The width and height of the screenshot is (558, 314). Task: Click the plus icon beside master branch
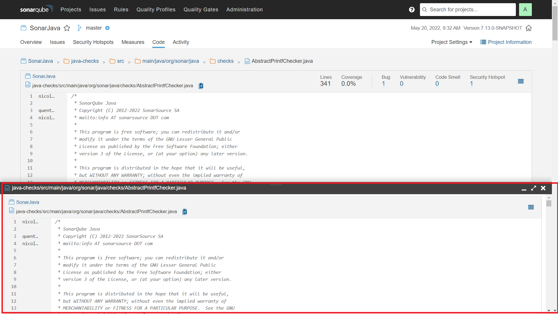click(107, 28)
